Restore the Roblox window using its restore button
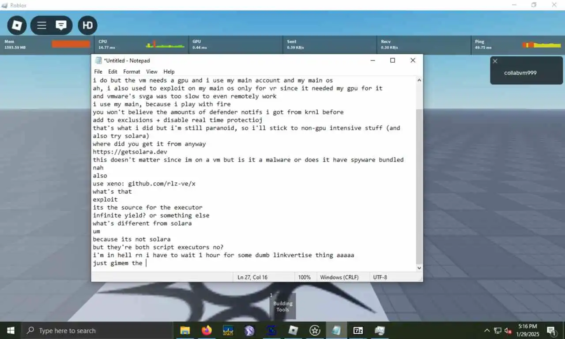 pos(534,5)
